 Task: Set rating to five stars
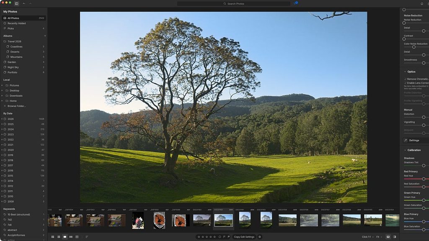tap(214, 237)
